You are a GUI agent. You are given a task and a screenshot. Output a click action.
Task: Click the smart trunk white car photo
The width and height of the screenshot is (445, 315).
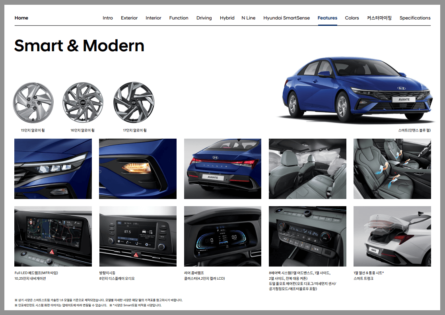(392, 236)
